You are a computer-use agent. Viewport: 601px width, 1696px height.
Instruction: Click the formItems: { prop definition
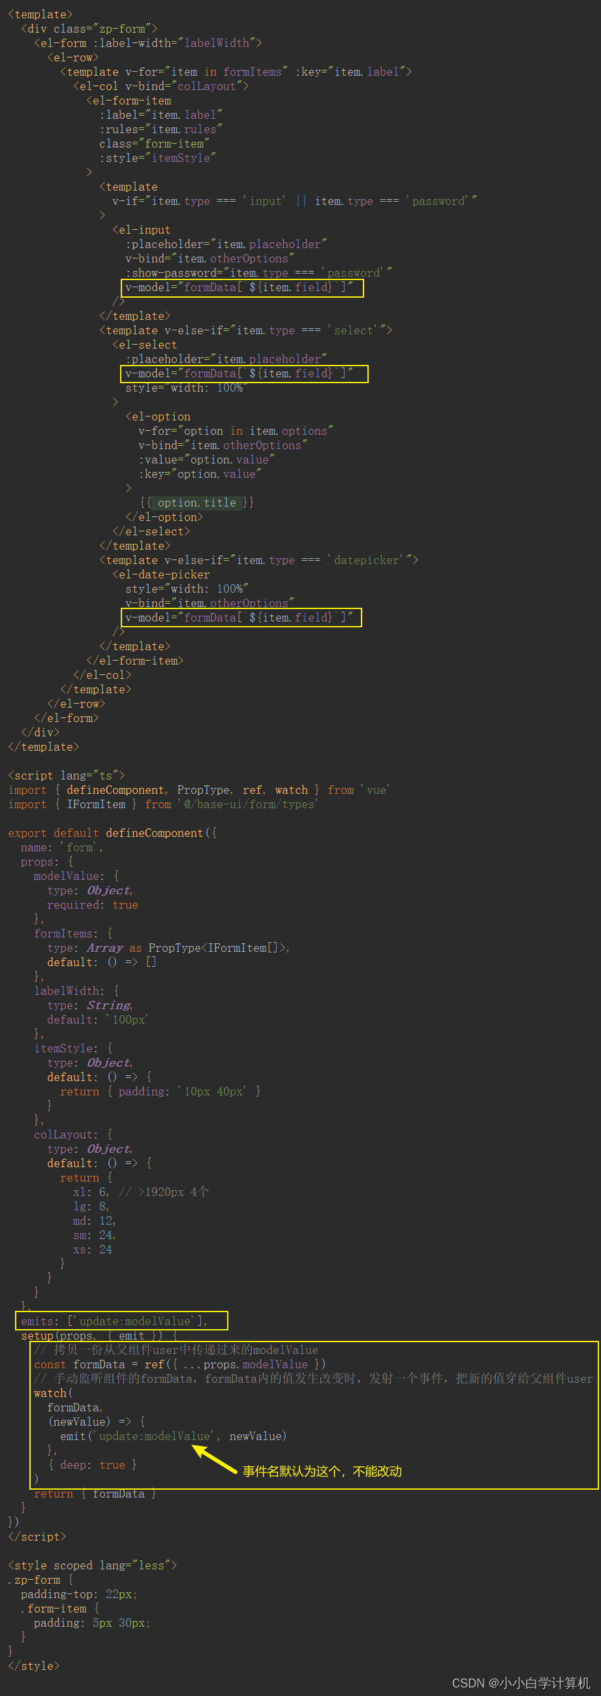point(73,934)
